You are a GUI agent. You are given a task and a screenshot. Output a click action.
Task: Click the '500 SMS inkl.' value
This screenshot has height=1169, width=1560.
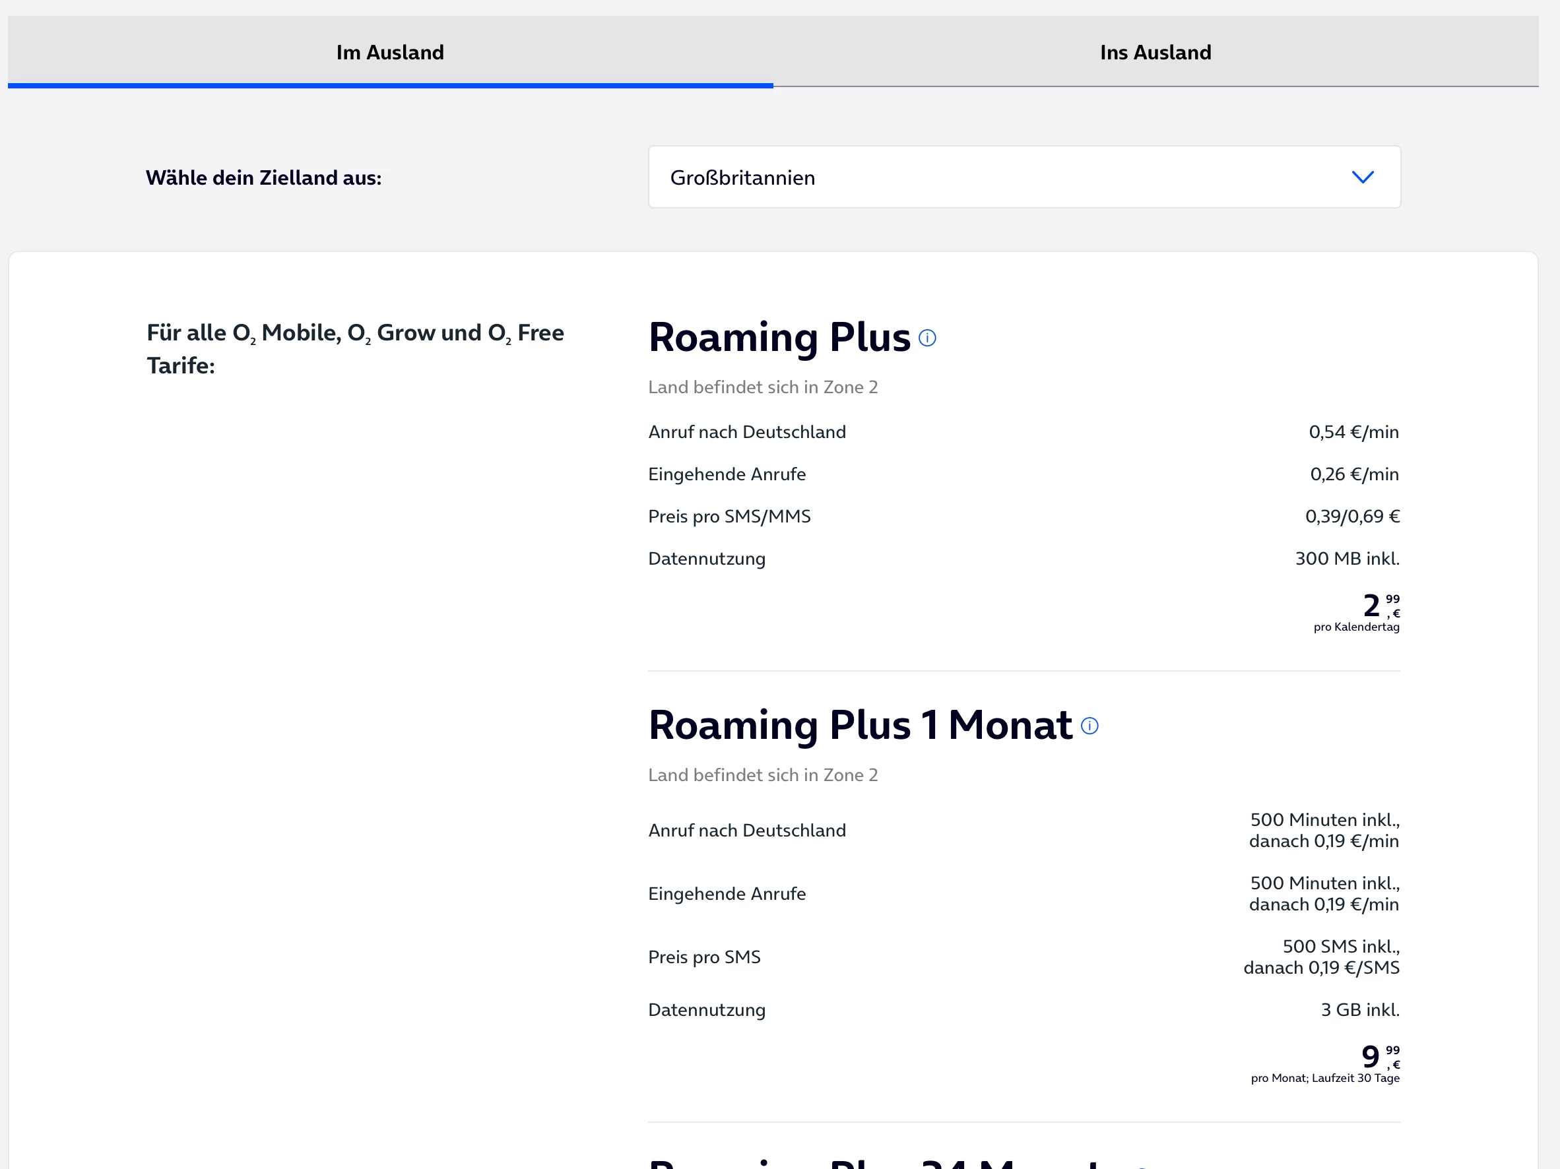click(x=1339, y=947)
